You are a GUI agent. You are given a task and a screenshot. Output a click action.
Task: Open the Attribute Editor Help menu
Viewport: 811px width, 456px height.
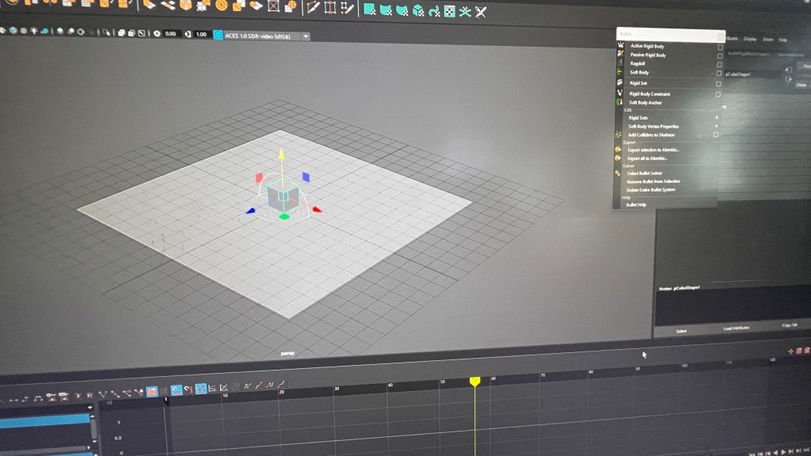pyautogui.click(x=783, y=40)
